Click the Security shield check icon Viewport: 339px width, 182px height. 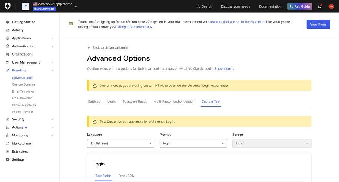tap(8, 119)
